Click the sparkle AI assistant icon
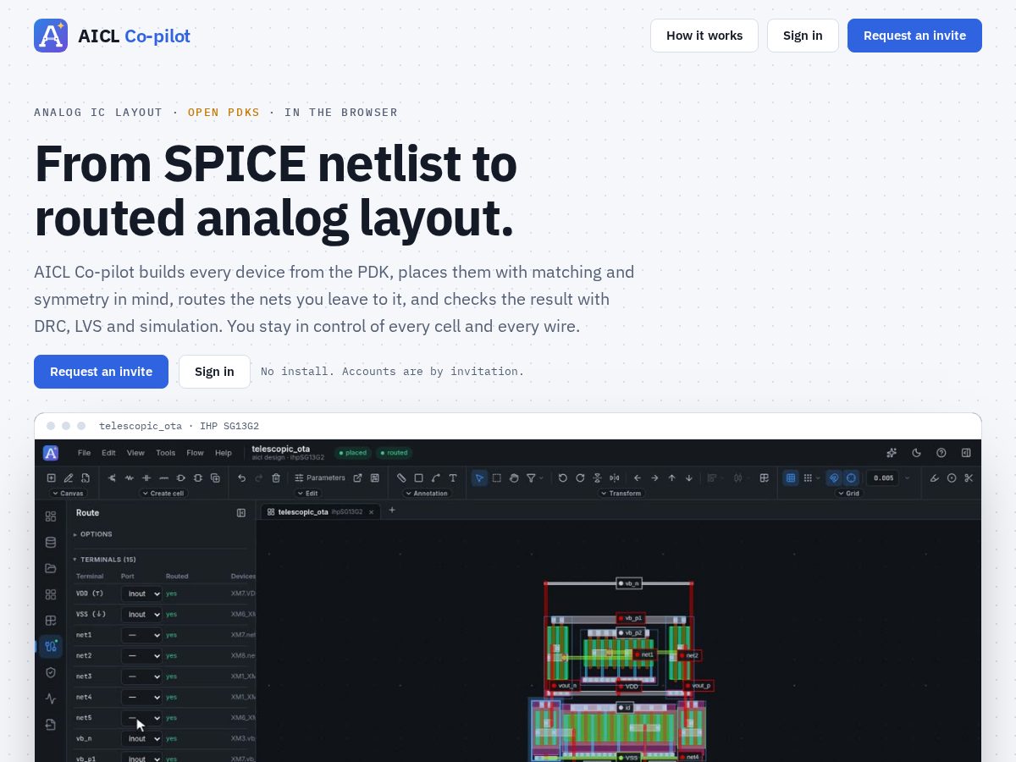The image size is (1016, 762). coord(892,453)
